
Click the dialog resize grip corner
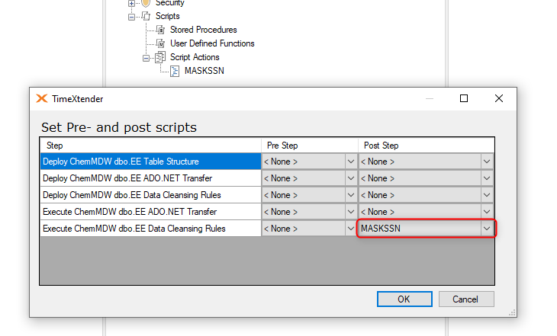(512, 312)
